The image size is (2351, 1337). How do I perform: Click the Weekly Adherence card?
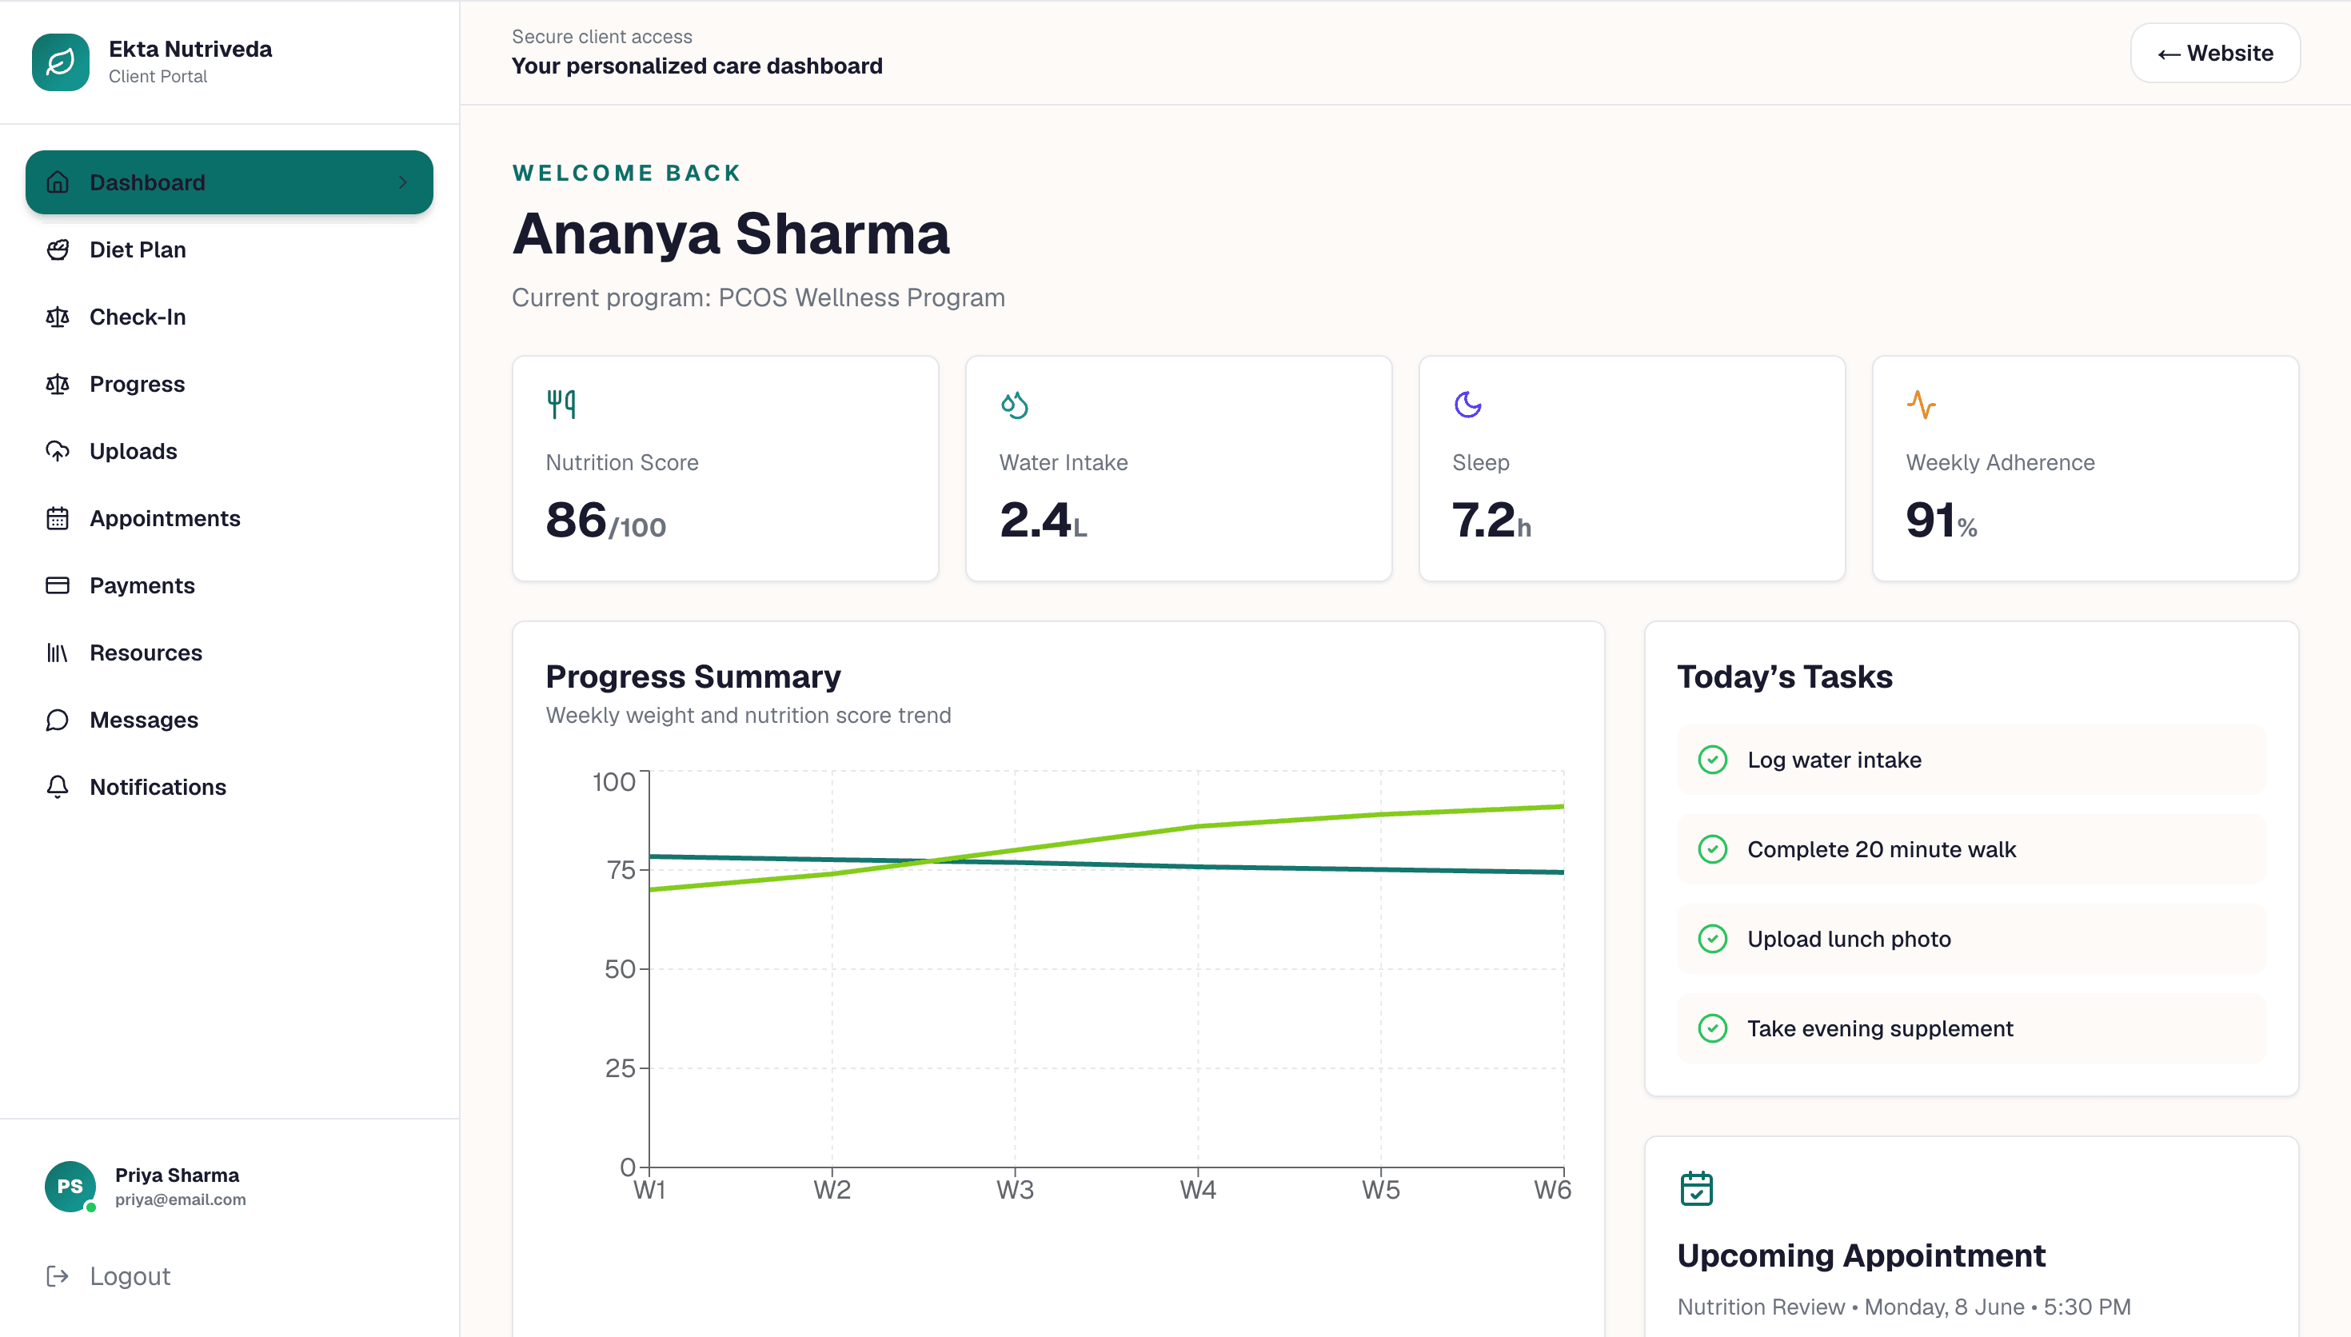click(x=2086, y=469)
